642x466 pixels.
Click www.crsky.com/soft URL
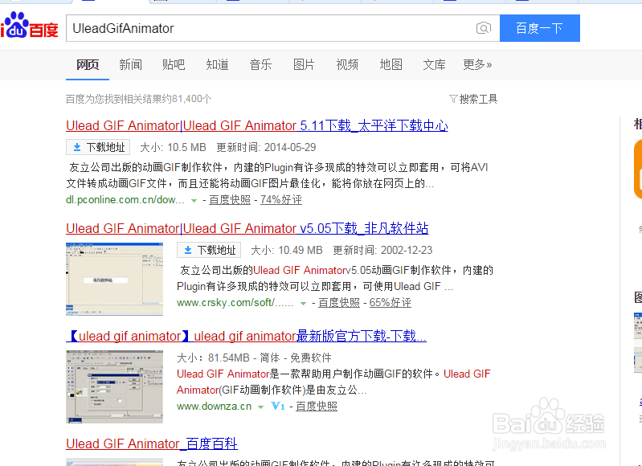coord(235,303)
